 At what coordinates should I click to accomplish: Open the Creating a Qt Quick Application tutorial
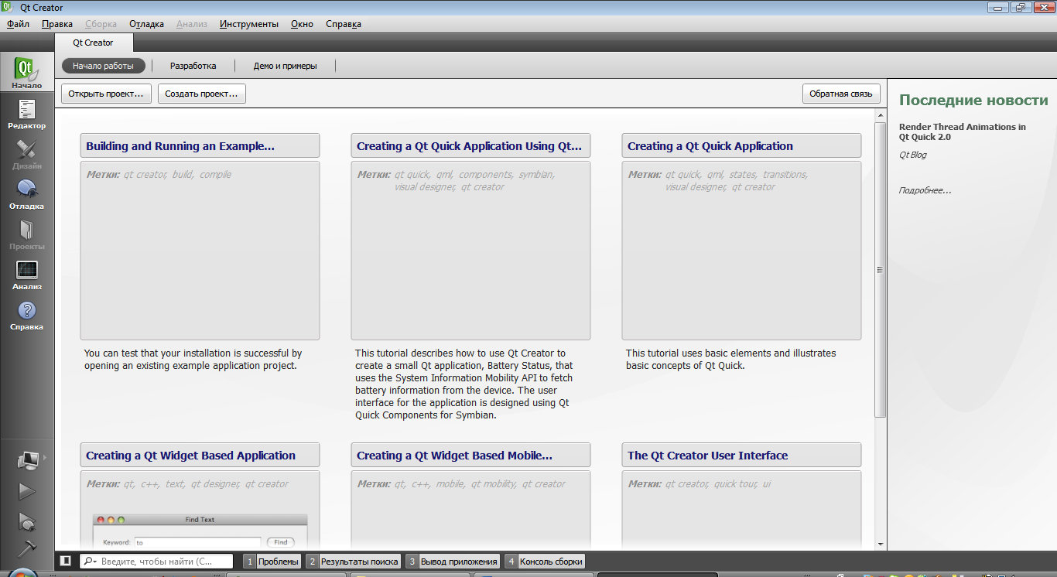pyautogui.click(x=710, y=146)
